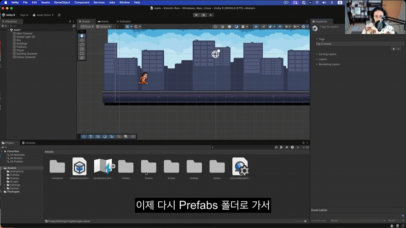Remove tag with minus button
This screenshot has width=406, height=228.
click(399, 49)
